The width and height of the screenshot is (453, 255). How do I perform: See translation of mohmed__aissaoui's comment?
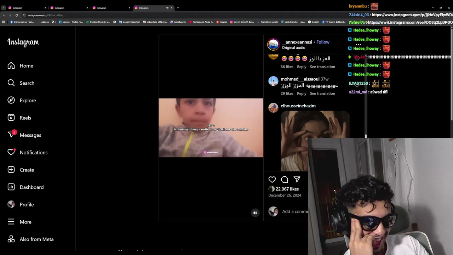pyautogui.click(x=322, y=93)
